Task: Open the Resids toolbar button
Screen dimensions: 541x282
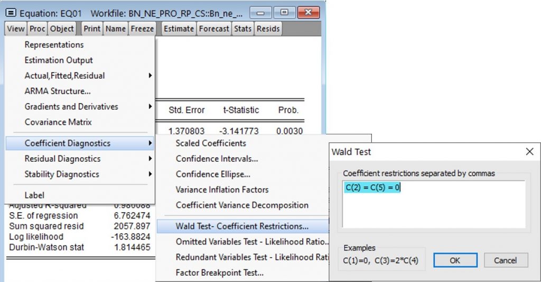Action: coord(268,29)
